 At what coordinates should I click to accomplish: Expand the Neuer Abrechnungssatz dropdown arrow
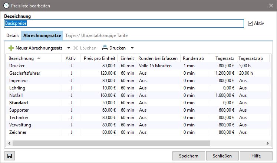(x=69, y=48)
